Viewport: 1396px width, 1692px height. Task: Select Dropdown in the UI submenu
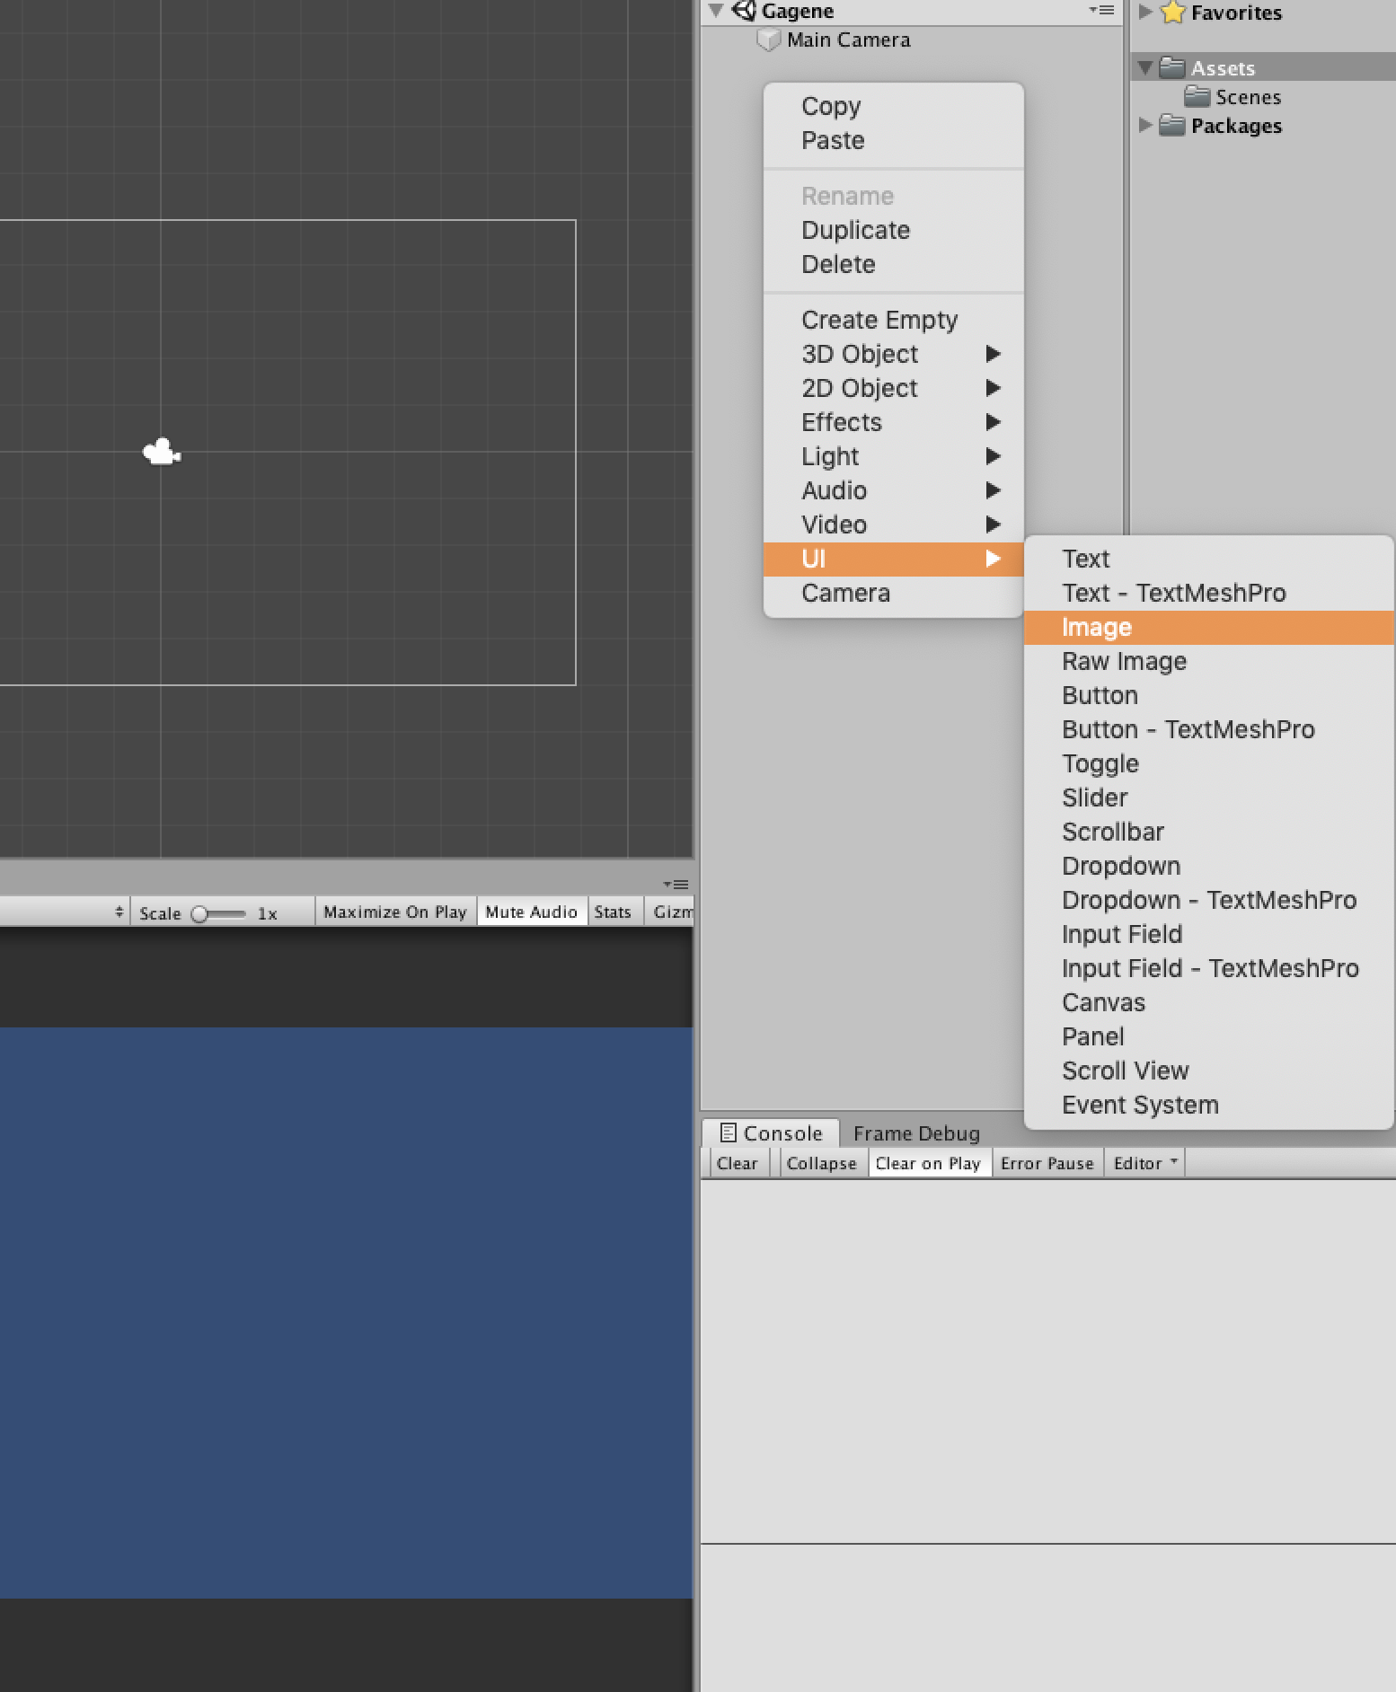pyautogui.click(x=1208, y=866)
